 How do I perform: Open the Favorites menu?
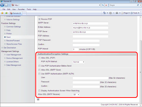pos(21,9)
